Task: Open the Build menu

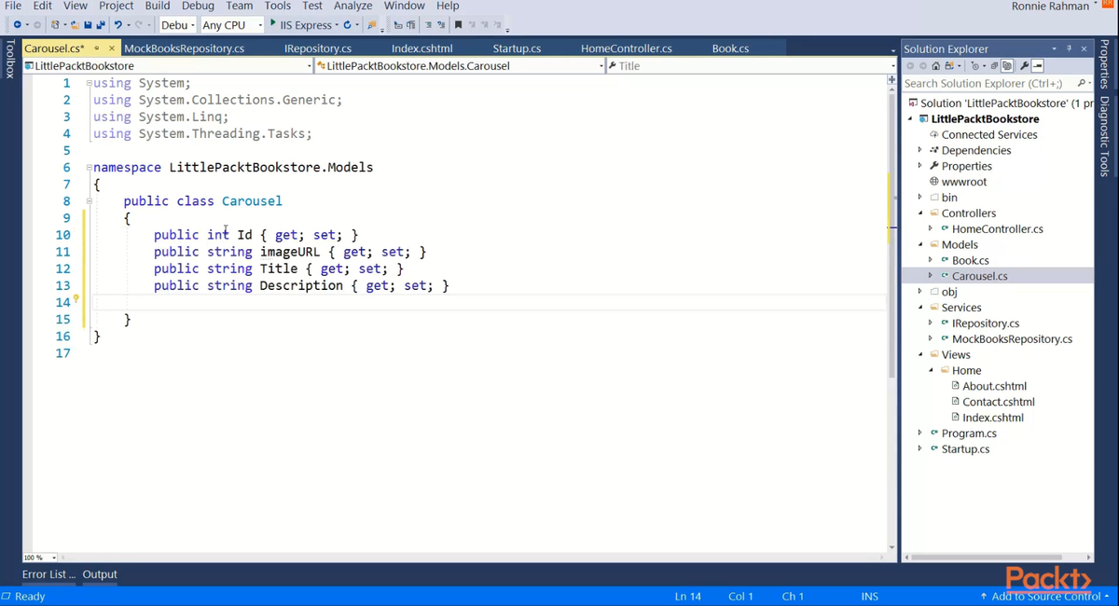Action: pyautogui.click(x=158, y=6)
